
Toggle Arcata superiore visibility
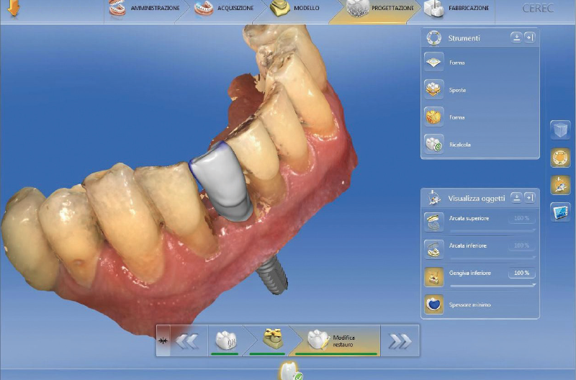tap(434, 220)
